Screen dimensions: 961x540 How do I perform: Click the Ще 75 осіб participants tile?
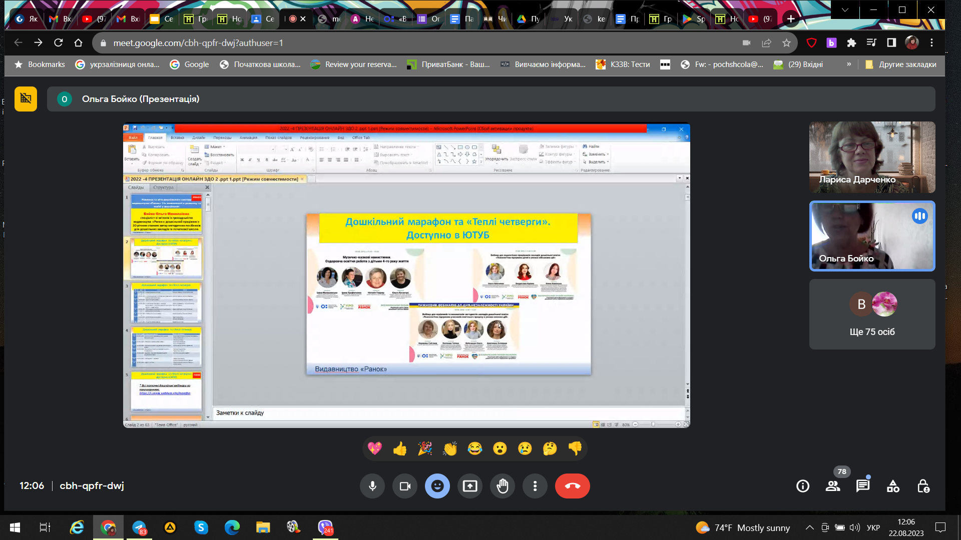[x=872, y=314]
